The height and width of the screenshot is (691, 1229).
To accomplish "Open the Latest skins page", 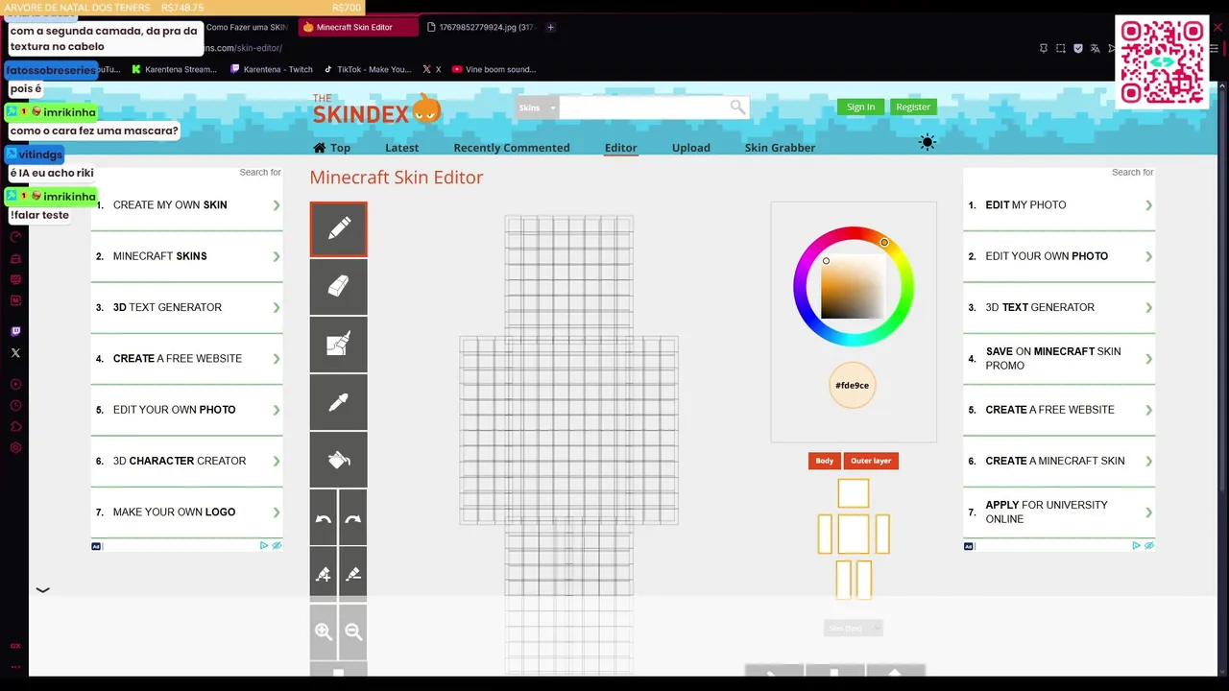I will pos(401,148).
